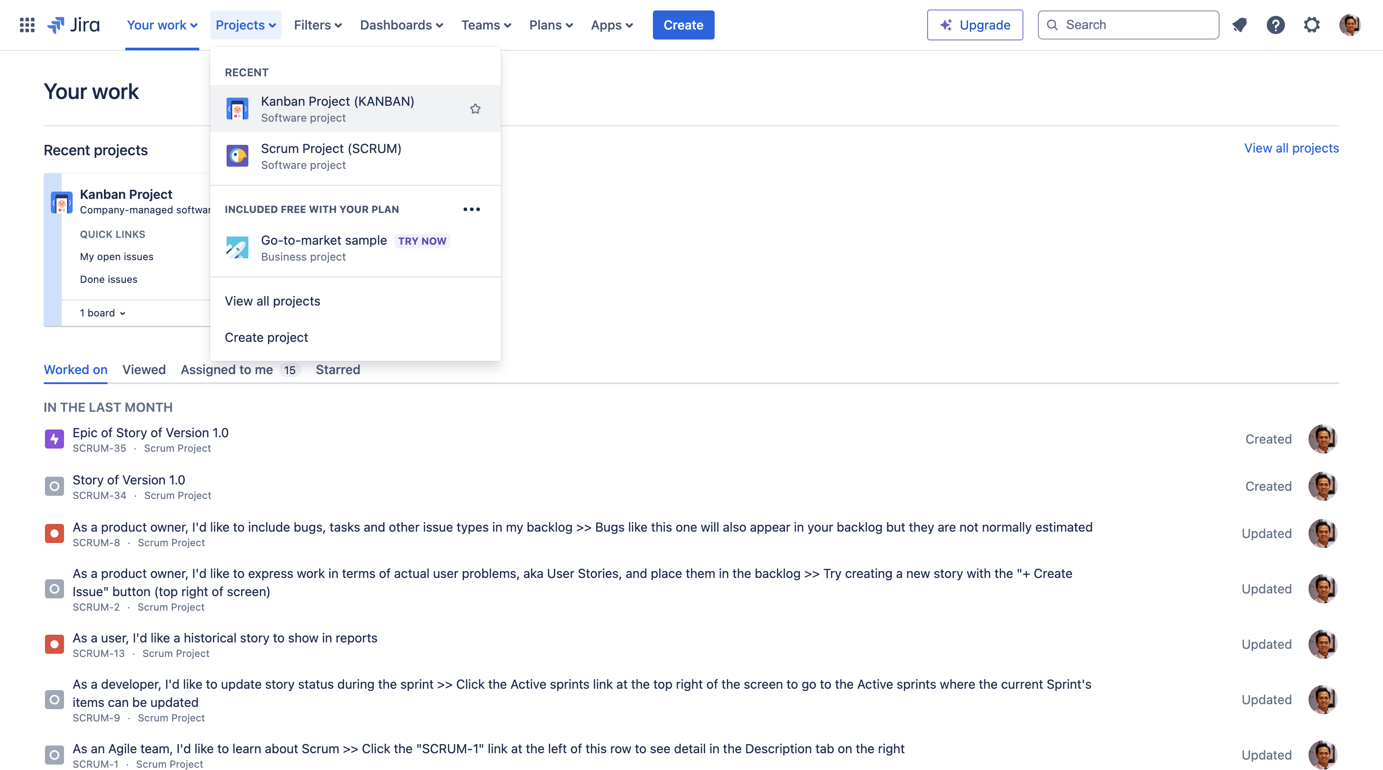1383x770 pixels.
Task: Collapse the Projects dropdown menu
Action: point(246,25)
